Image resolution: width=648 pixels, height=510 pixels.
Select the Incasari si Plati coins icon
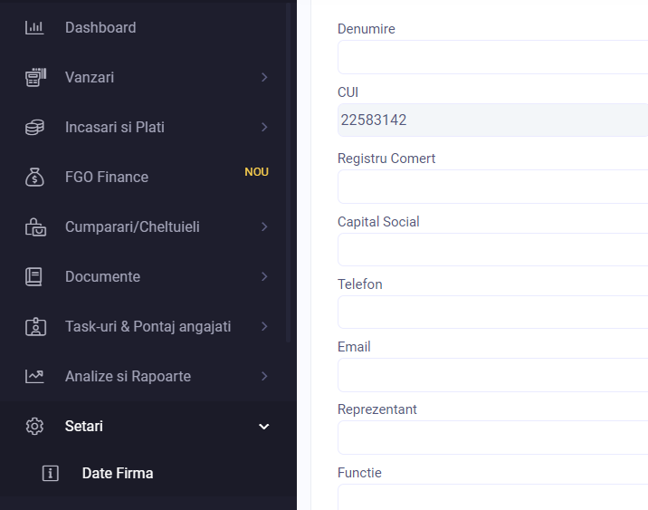point(34,128)
